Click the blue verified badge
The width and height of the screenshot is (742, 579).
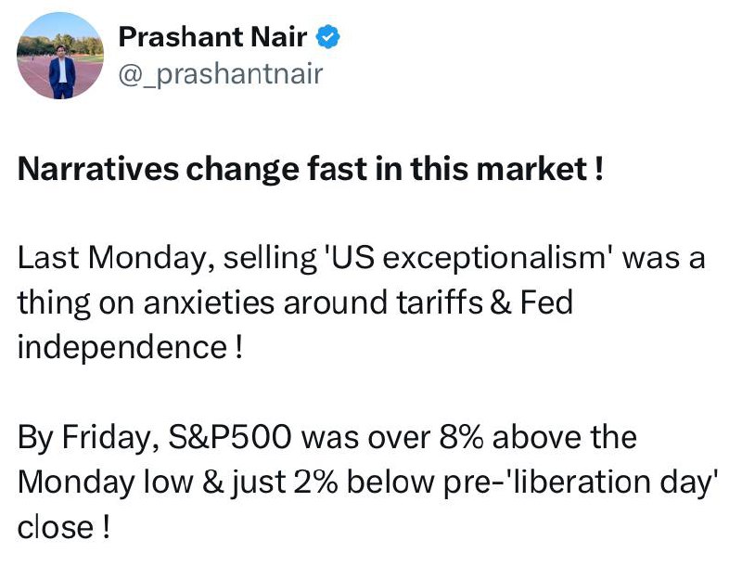coord(327,37)
